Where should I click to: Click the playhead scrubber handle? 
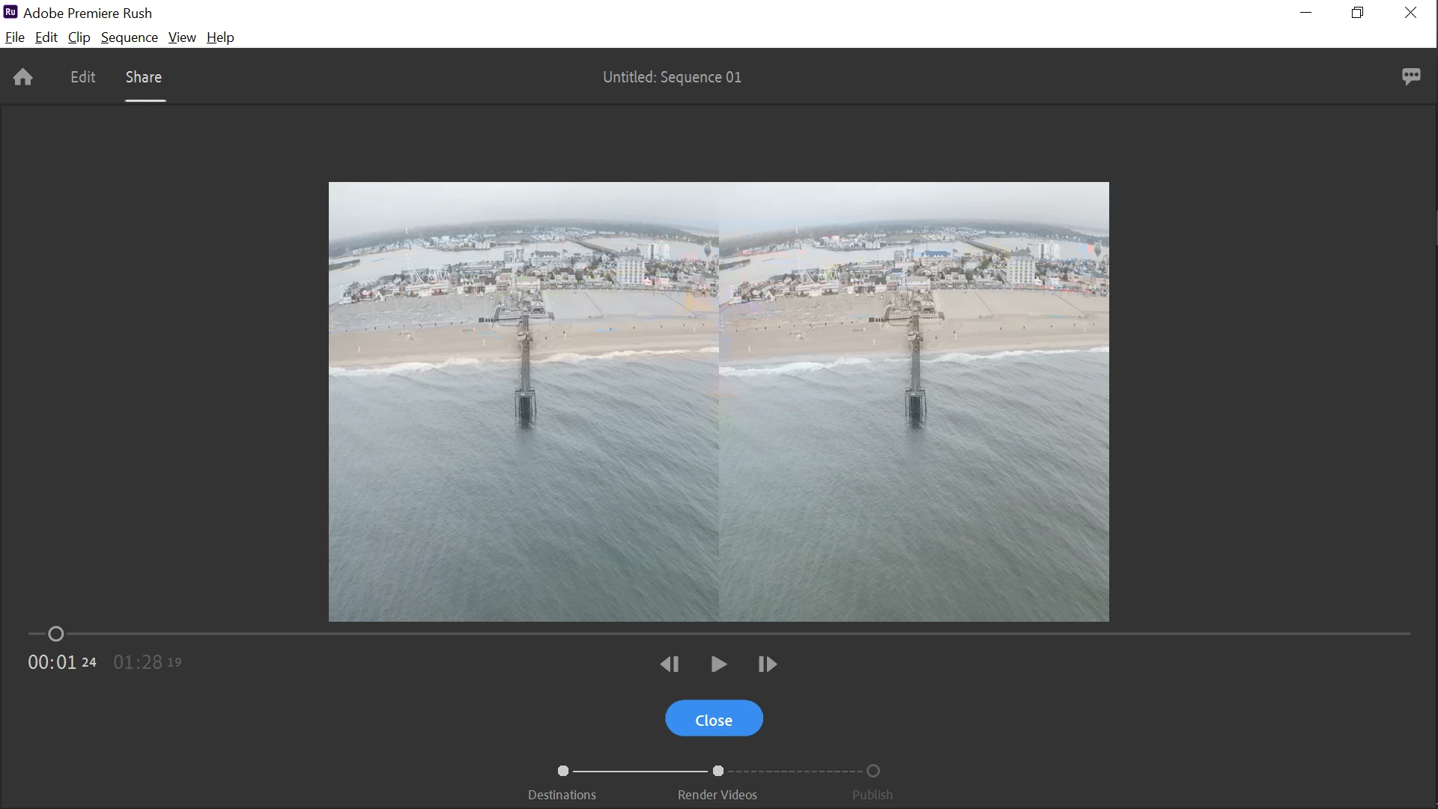point(55,634)
